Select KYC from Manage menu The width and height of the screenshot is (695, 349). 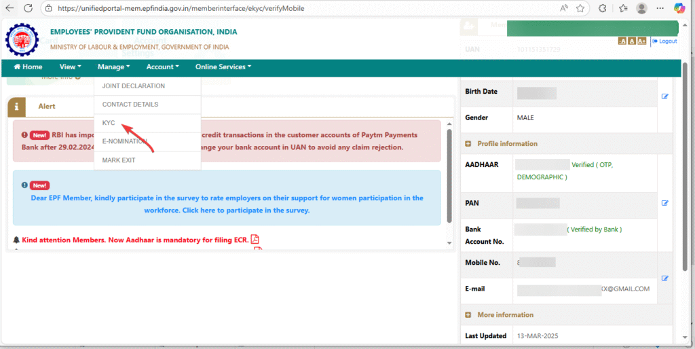tap(147, 124)
